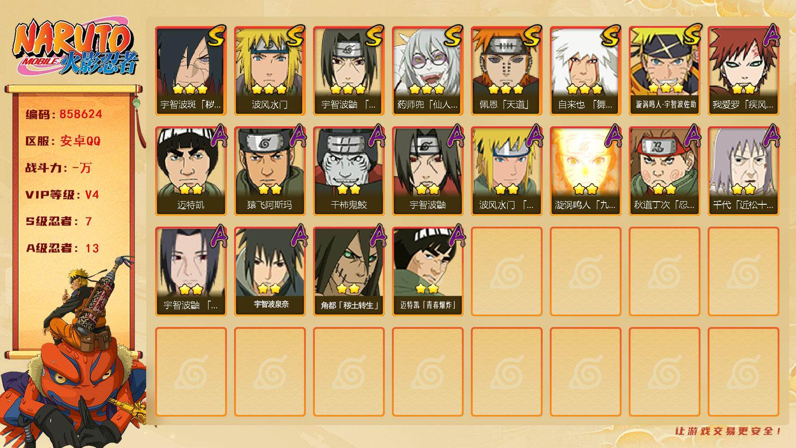Click the S rank badge on 宇智波鼬 card

pos(374,36)
